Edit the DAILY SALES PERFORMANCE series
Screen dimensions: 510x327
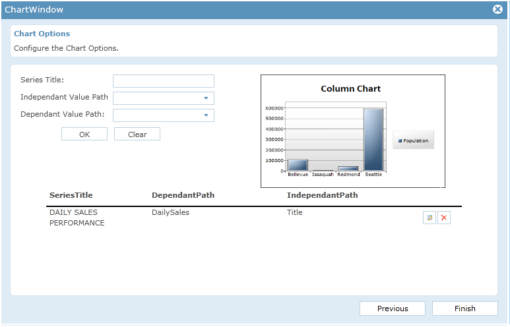point(430,218)
